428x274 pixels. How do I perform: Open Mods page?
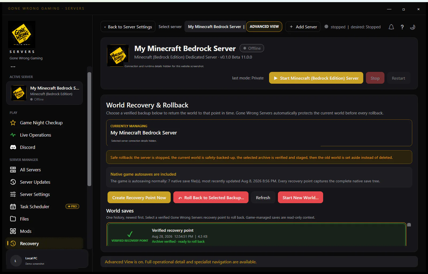44,231
